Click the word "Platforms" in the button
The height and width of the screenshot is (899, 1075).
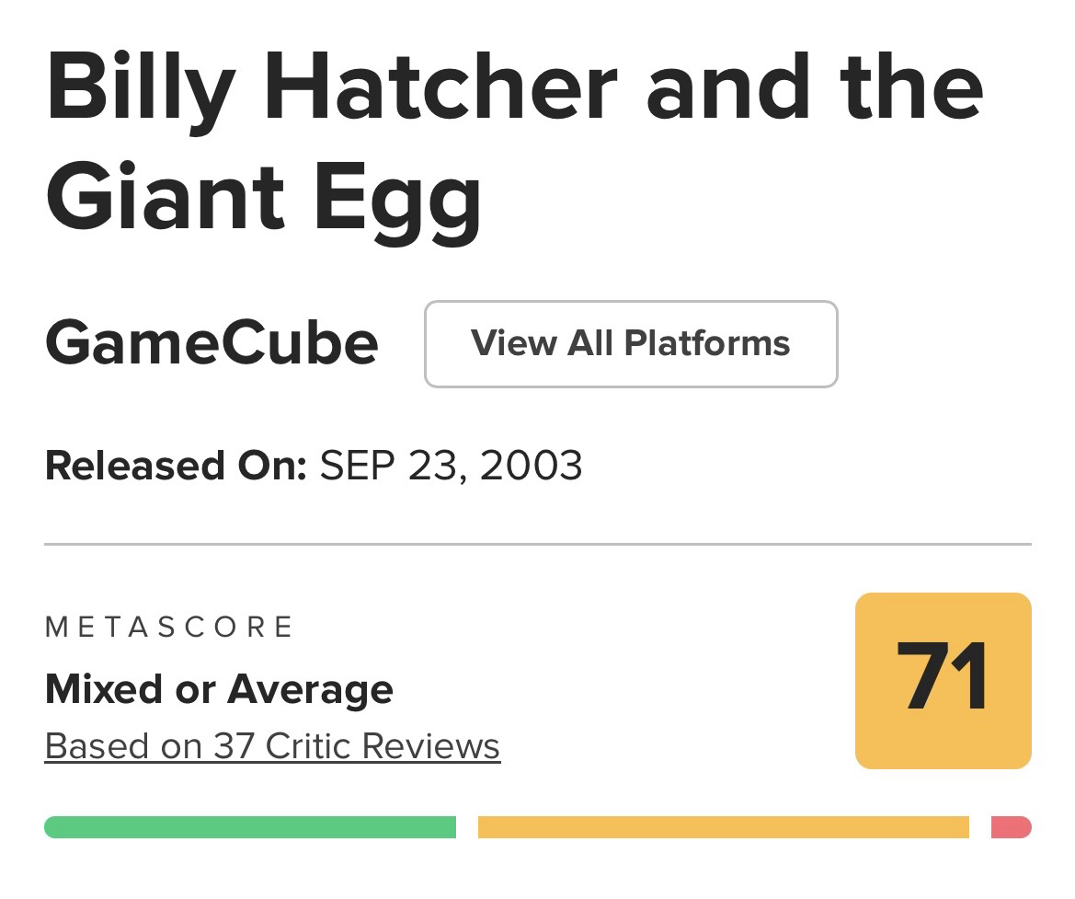click(707, 344)
